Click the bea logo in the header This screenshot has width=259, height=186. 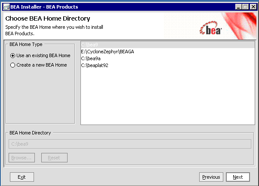coord(211,28)
